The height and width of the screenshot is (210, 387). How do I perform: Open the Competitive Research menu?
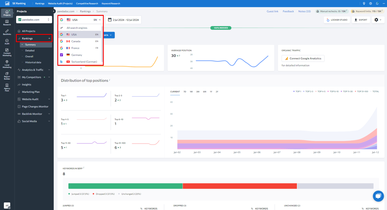pos(87,3)
